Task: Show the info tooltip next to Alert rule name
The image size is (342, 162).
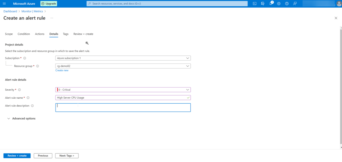Action: click(28, 98)
